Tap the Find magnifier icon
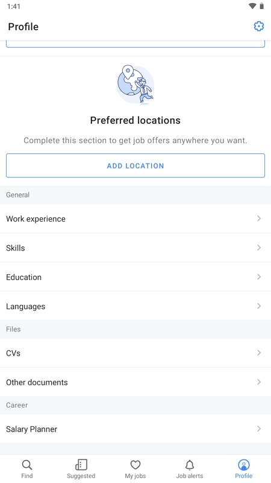The width and height of the screenshot is (271, 483). point(27,465)
